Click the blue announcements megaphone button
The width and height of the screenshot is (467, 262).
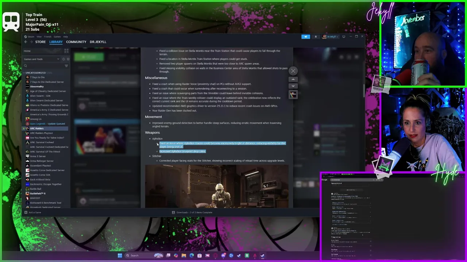pos(306,36)
